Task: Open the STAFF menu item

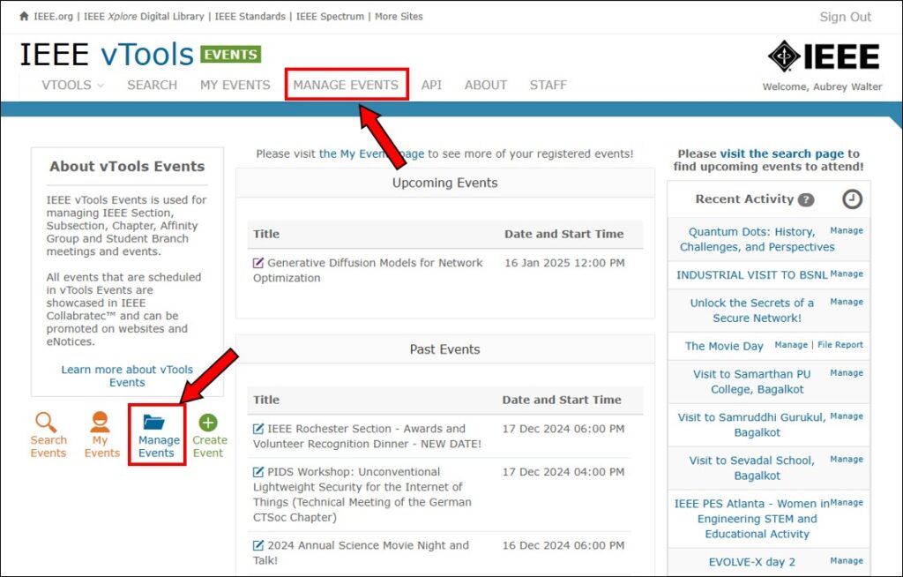Action: pos(549,86)
